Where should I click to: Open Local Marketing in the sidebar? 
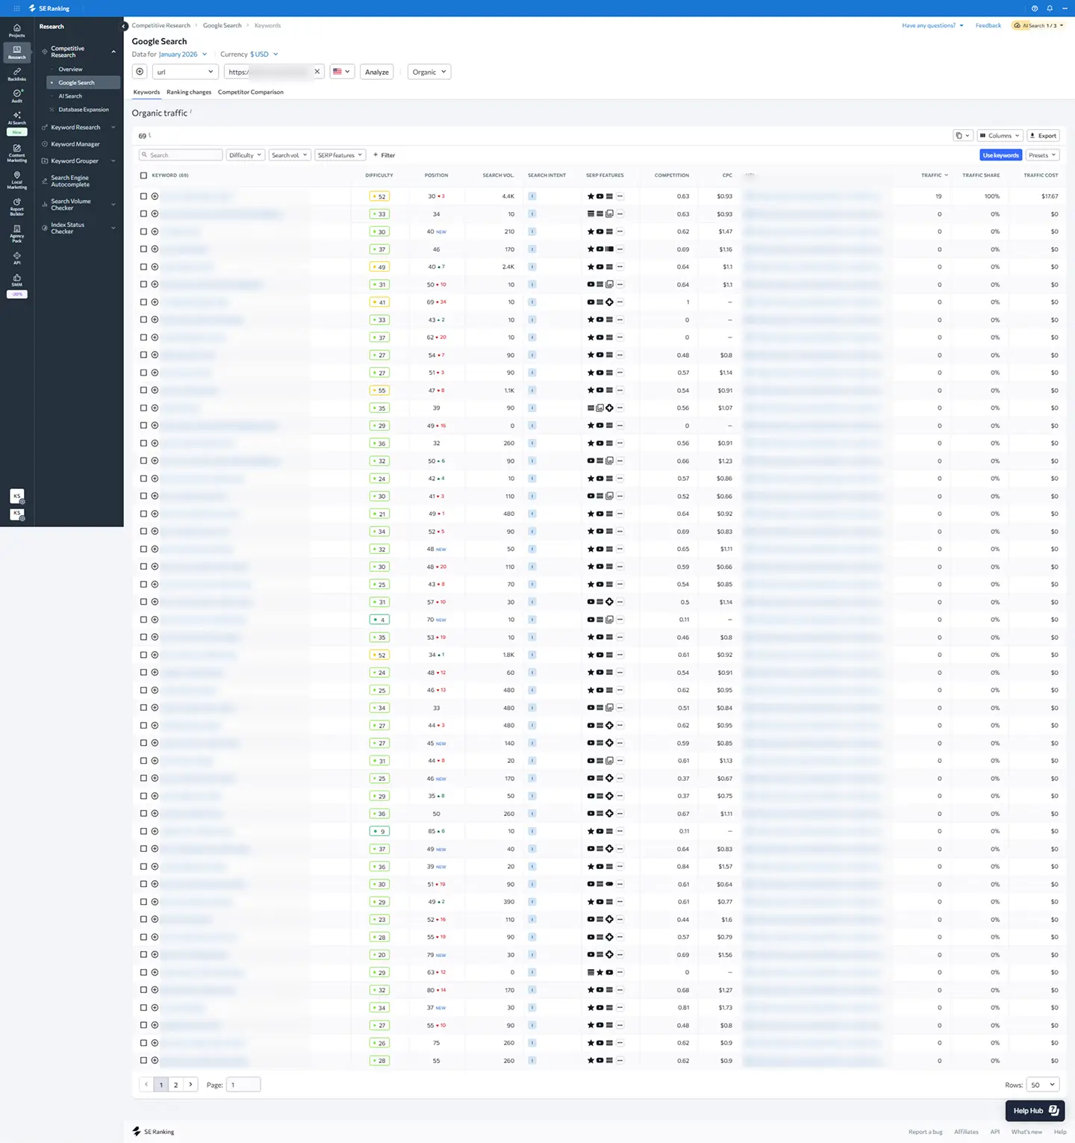[16, 181]
